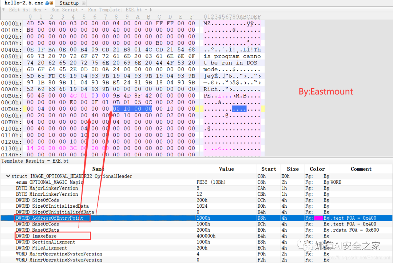Screen dimensions: 393x263
Task: Sort by the Size column header
Action: point(293,169)
